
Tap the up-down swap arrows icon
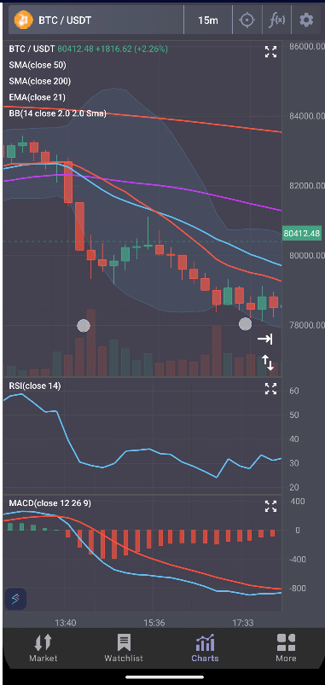[267, 363]
